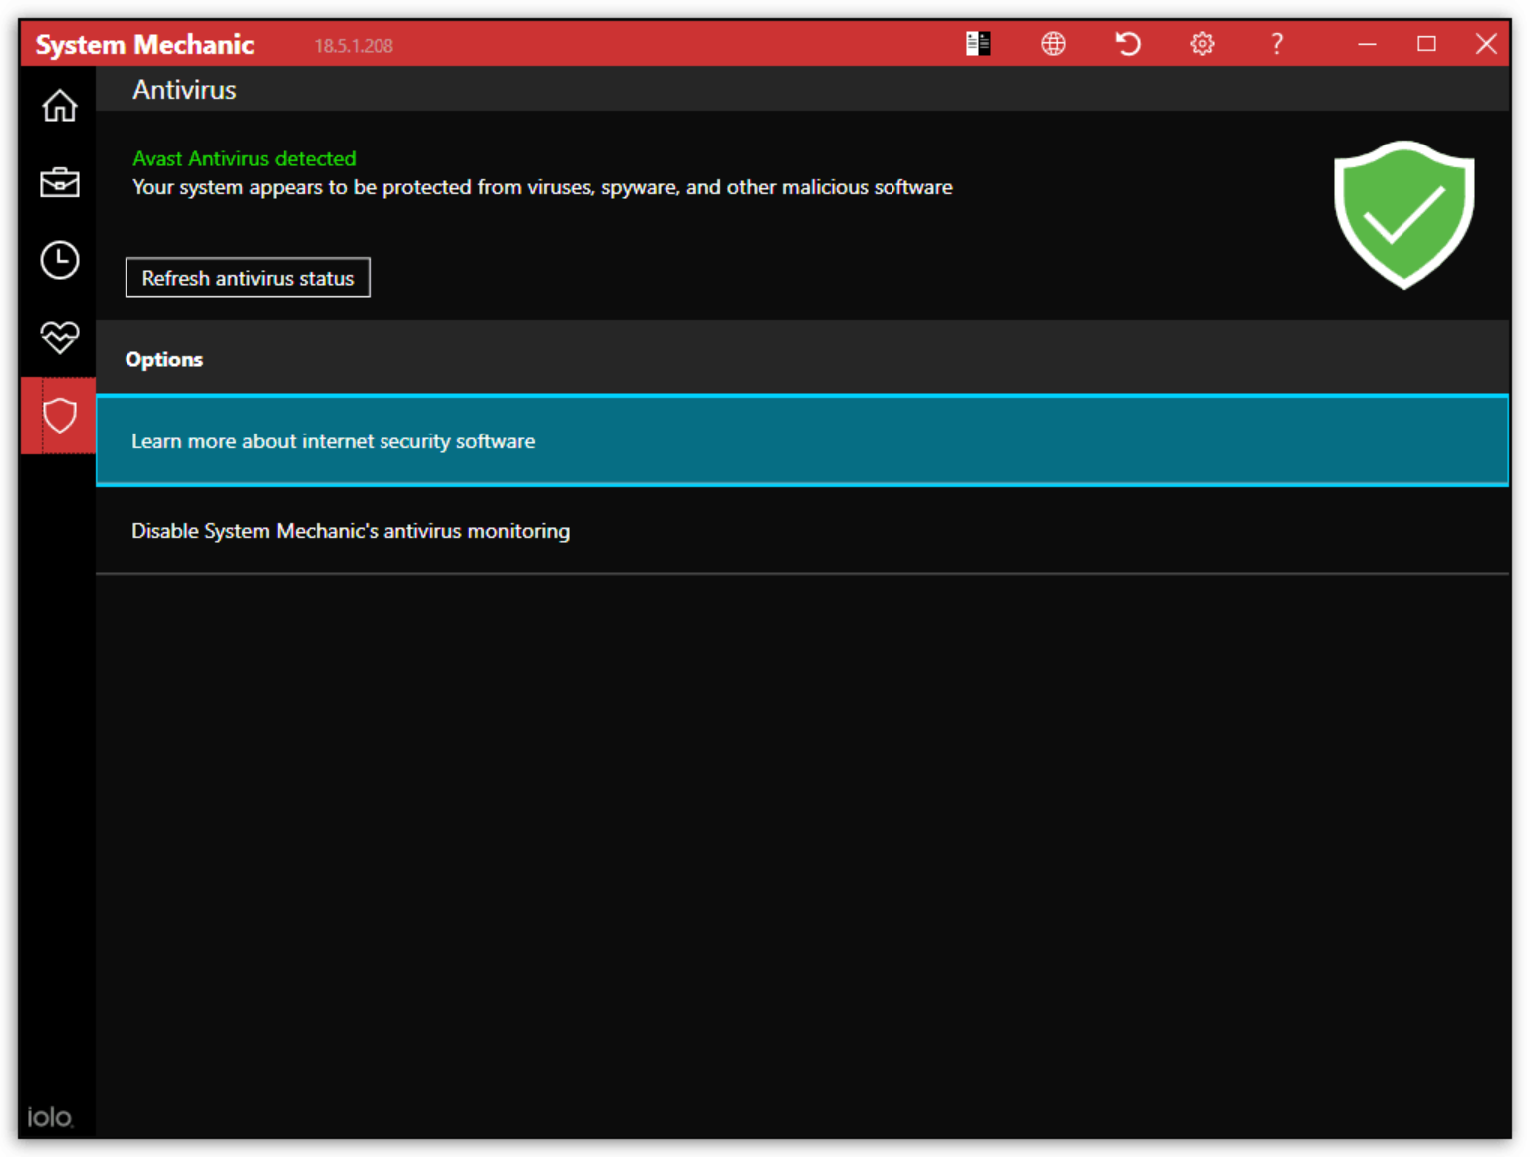Open the LiveBoost heart icon in sidebar
Viewport: 1530px width, 1157px height.
tap(59, 337)
